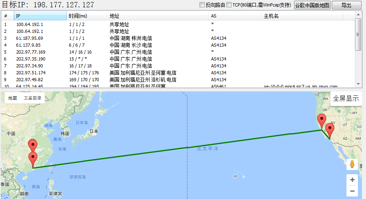Screen dimensions: 366x199
Task: Click the Guangzhou marker at route start
Action: click(33, 159)
